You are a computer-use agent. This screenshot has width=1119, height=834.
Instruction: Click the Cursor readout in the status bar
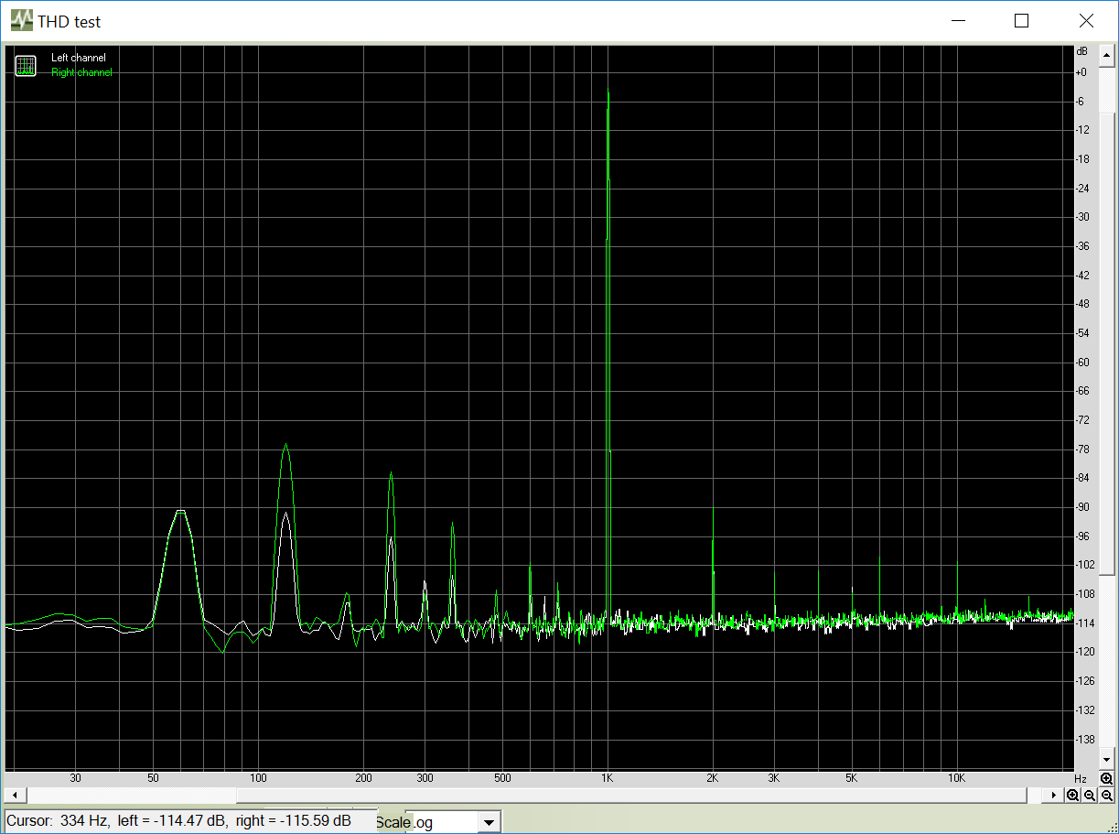coord(179,821)
